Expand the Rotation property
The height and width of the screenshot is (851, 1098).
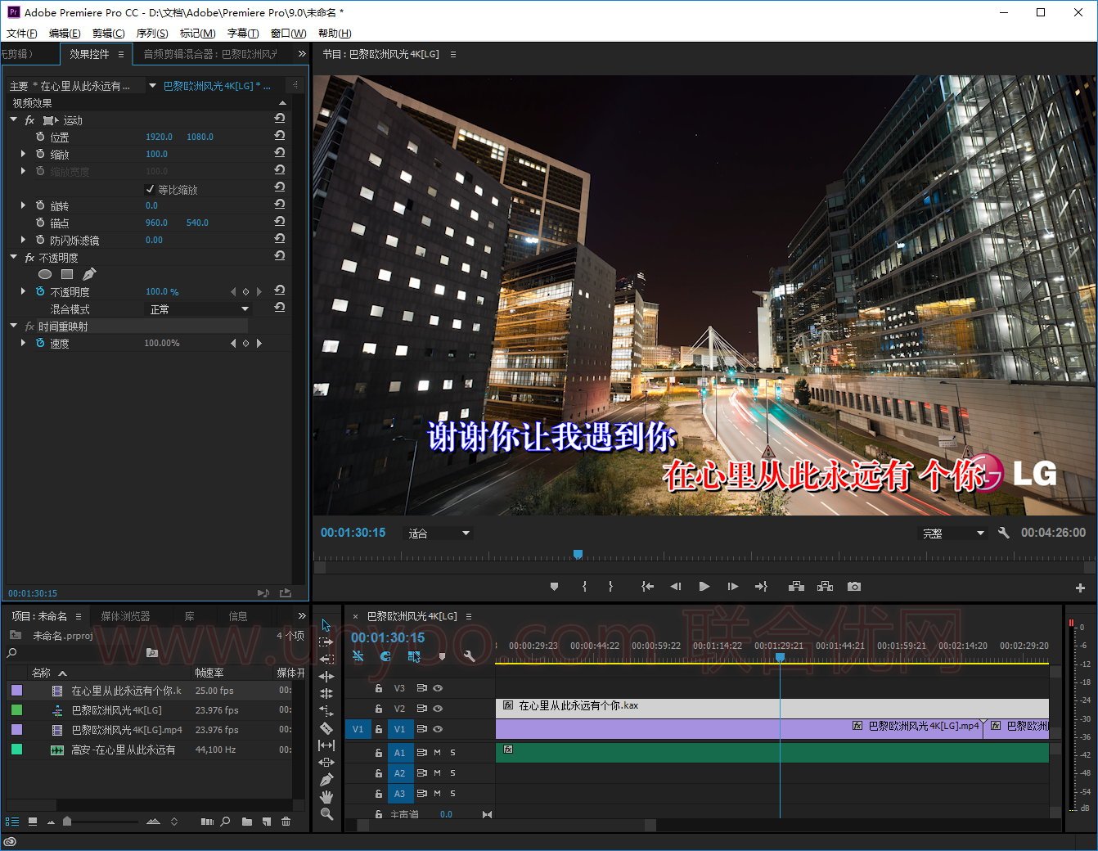pos(23,205)
